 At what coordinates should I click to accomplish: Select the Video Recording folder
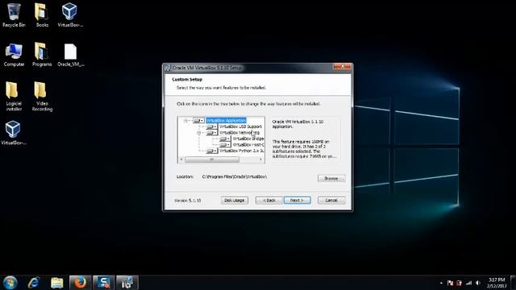[42, 96]
